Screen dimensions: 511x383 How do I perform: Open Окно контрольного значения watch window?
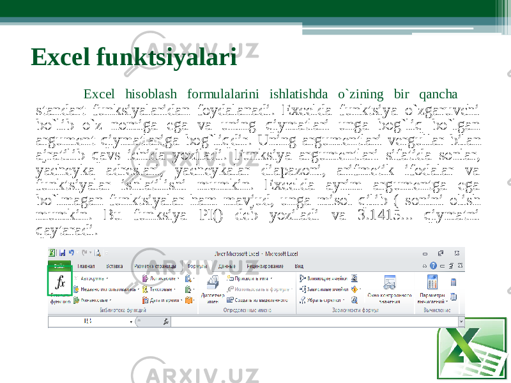(x=390, y=289)
